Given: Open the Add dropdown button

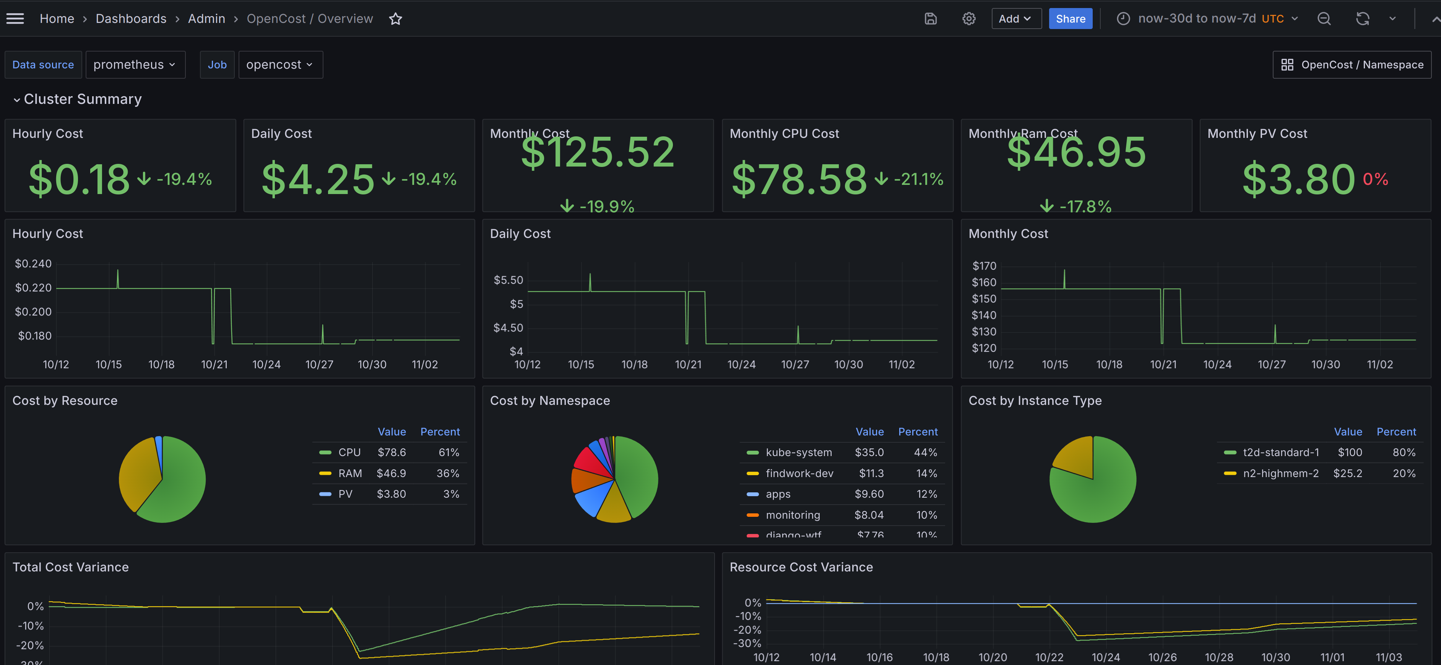Looking at the screenshot, I should 1015,19.
